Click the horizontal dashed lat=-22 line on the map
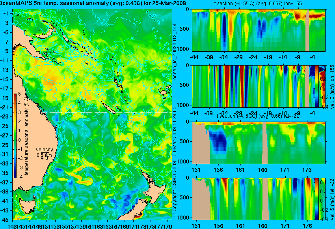 coord(108,112)
